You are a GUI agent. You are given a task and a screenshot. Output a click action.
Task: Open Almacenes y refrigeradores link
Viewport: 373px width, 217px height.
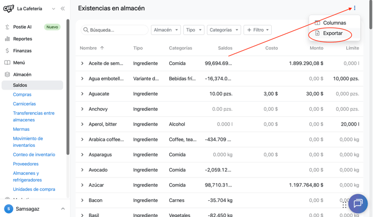(x=27, y=176)
